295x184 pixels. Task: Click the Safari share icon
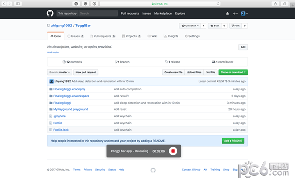(275, 4)
